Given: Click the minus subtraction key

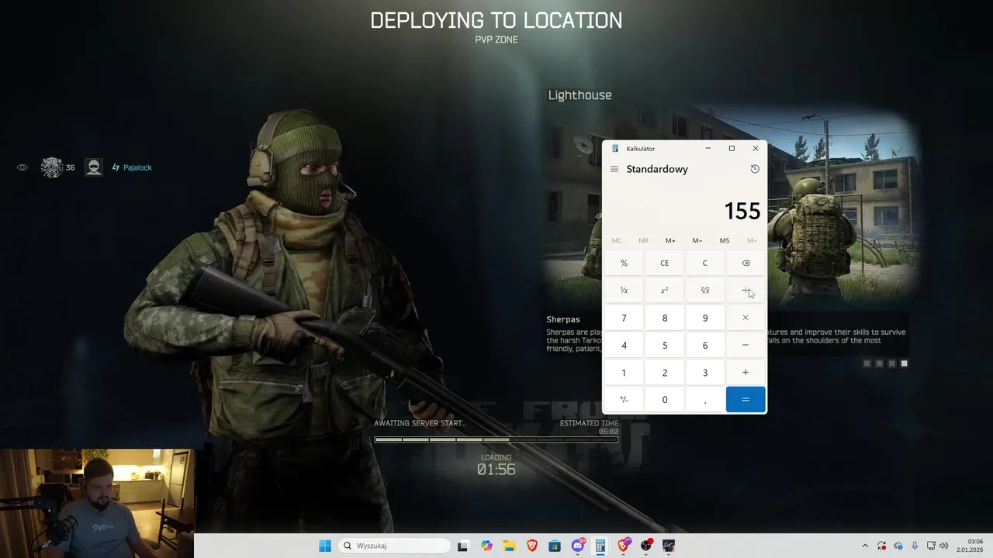Looking at the screenshot, I should coord(746,345).
